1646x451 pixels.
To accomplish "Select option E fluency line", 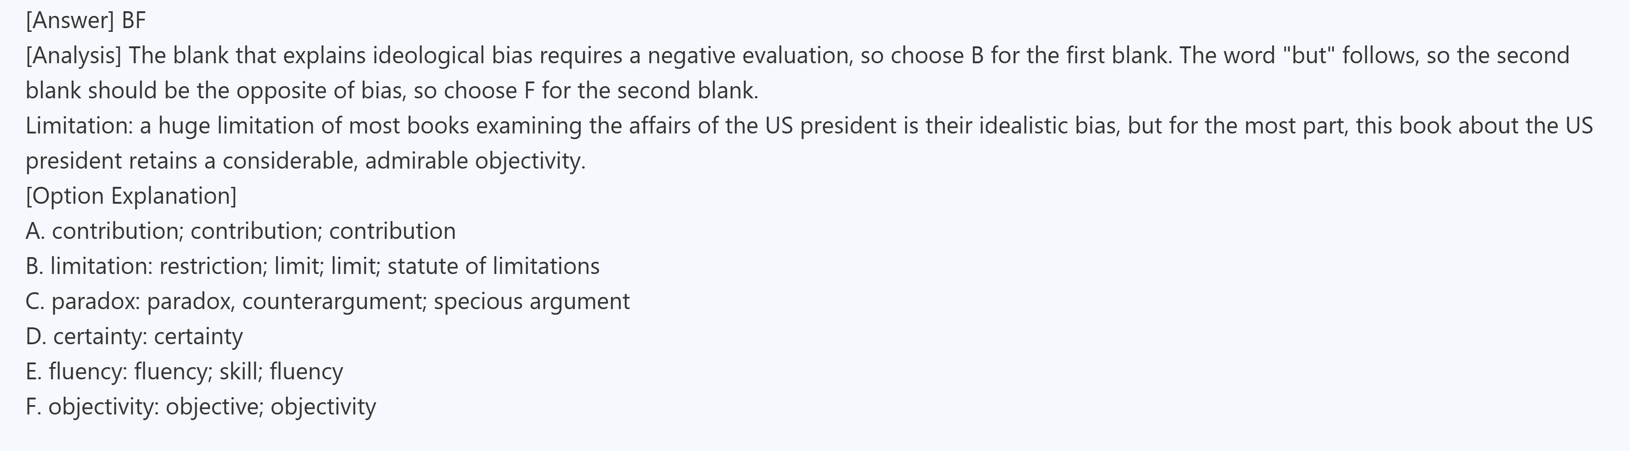I will point(184,371).
